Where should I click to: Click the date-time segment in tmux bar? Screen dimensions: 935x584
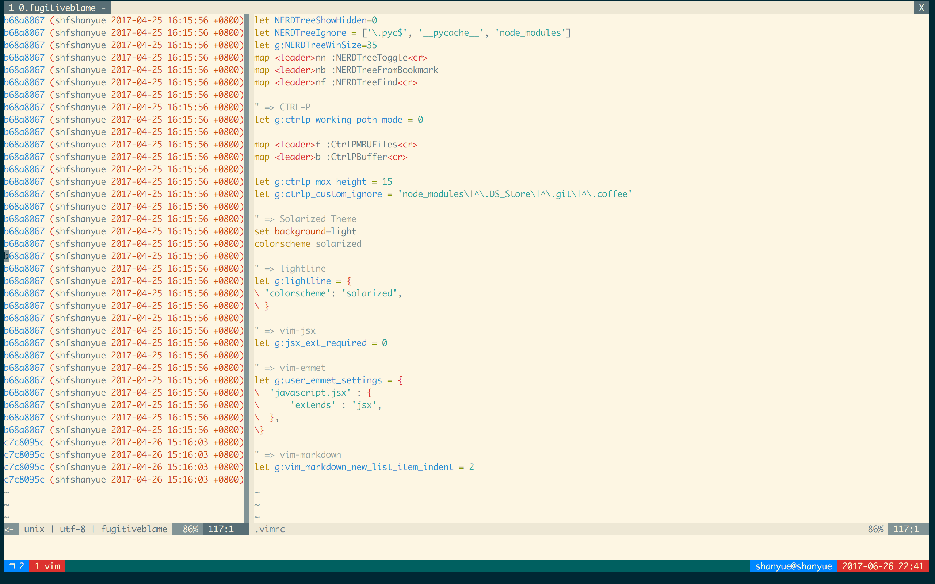(x=883, y=566)
